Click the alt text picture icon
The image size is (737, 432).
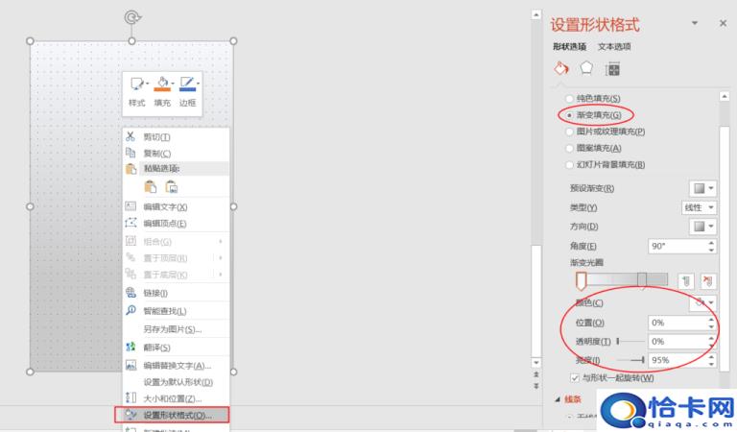click(131, 365)
